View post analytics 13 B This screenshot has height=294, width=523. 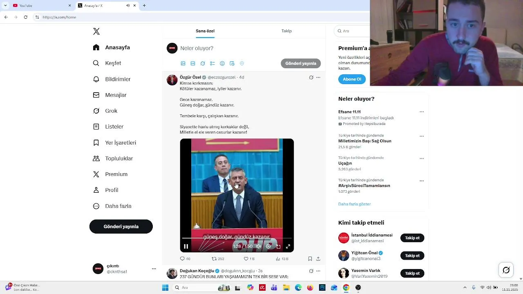(x=282, y=259)
